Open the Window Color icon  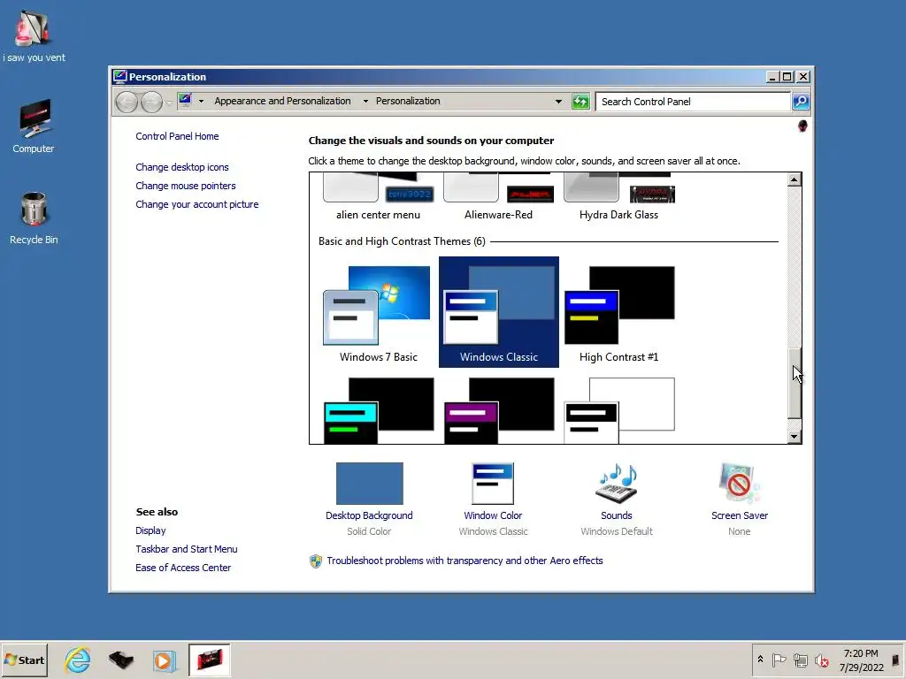(x=493, y=484)
